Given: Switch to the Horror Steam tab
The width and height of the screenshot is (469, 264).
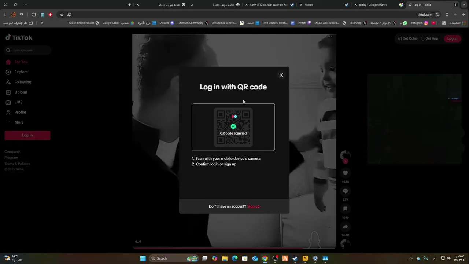Looking at the screenshot, I should click(x=324, y=5).
